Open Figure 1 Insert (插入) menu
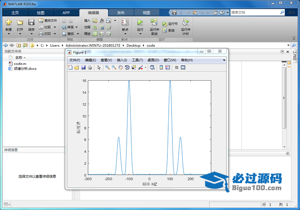 pyautogui.click(x=122, y=60)
